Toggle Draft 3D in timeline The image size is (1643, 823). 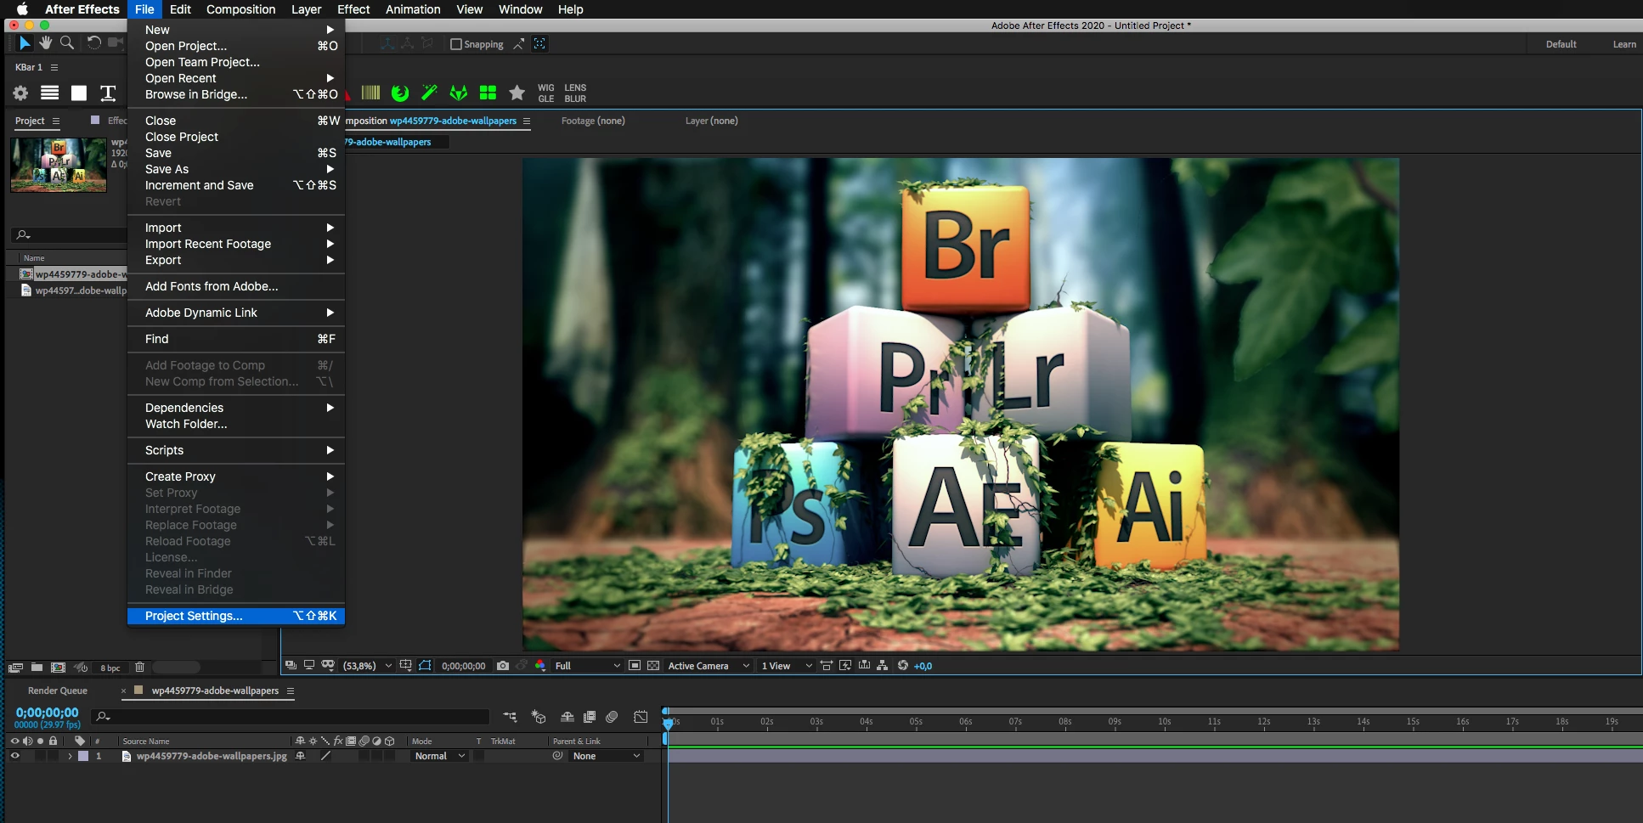pyautogui.click(x=539, y=718)
